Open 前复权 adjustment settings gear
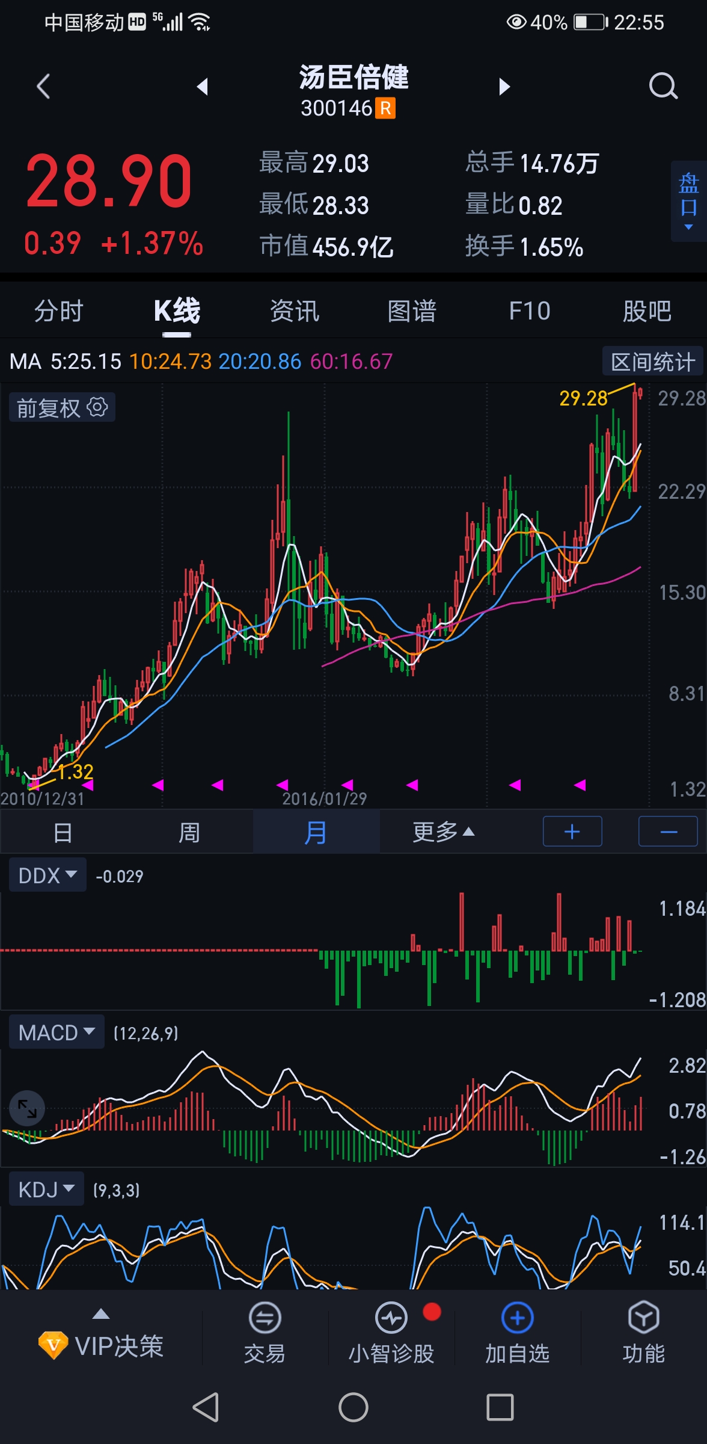 [97, 407]
